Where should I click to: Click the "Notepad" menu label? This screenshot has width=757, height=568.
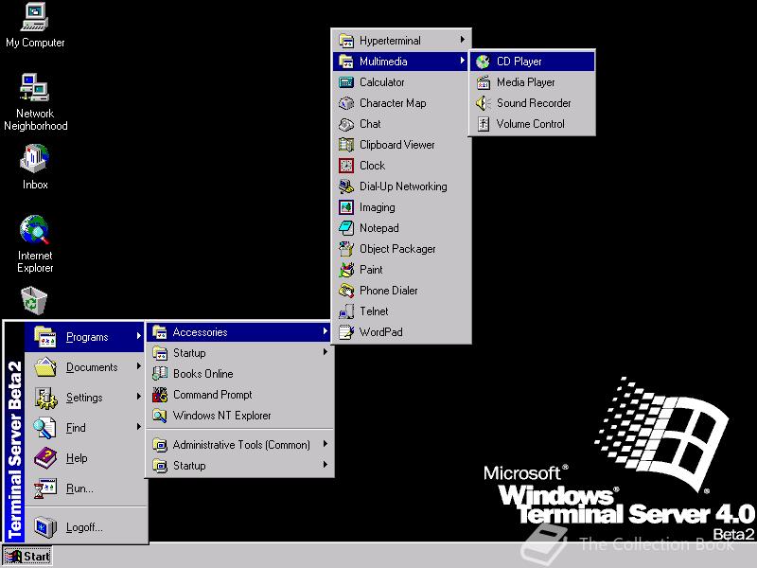point(379,228)
